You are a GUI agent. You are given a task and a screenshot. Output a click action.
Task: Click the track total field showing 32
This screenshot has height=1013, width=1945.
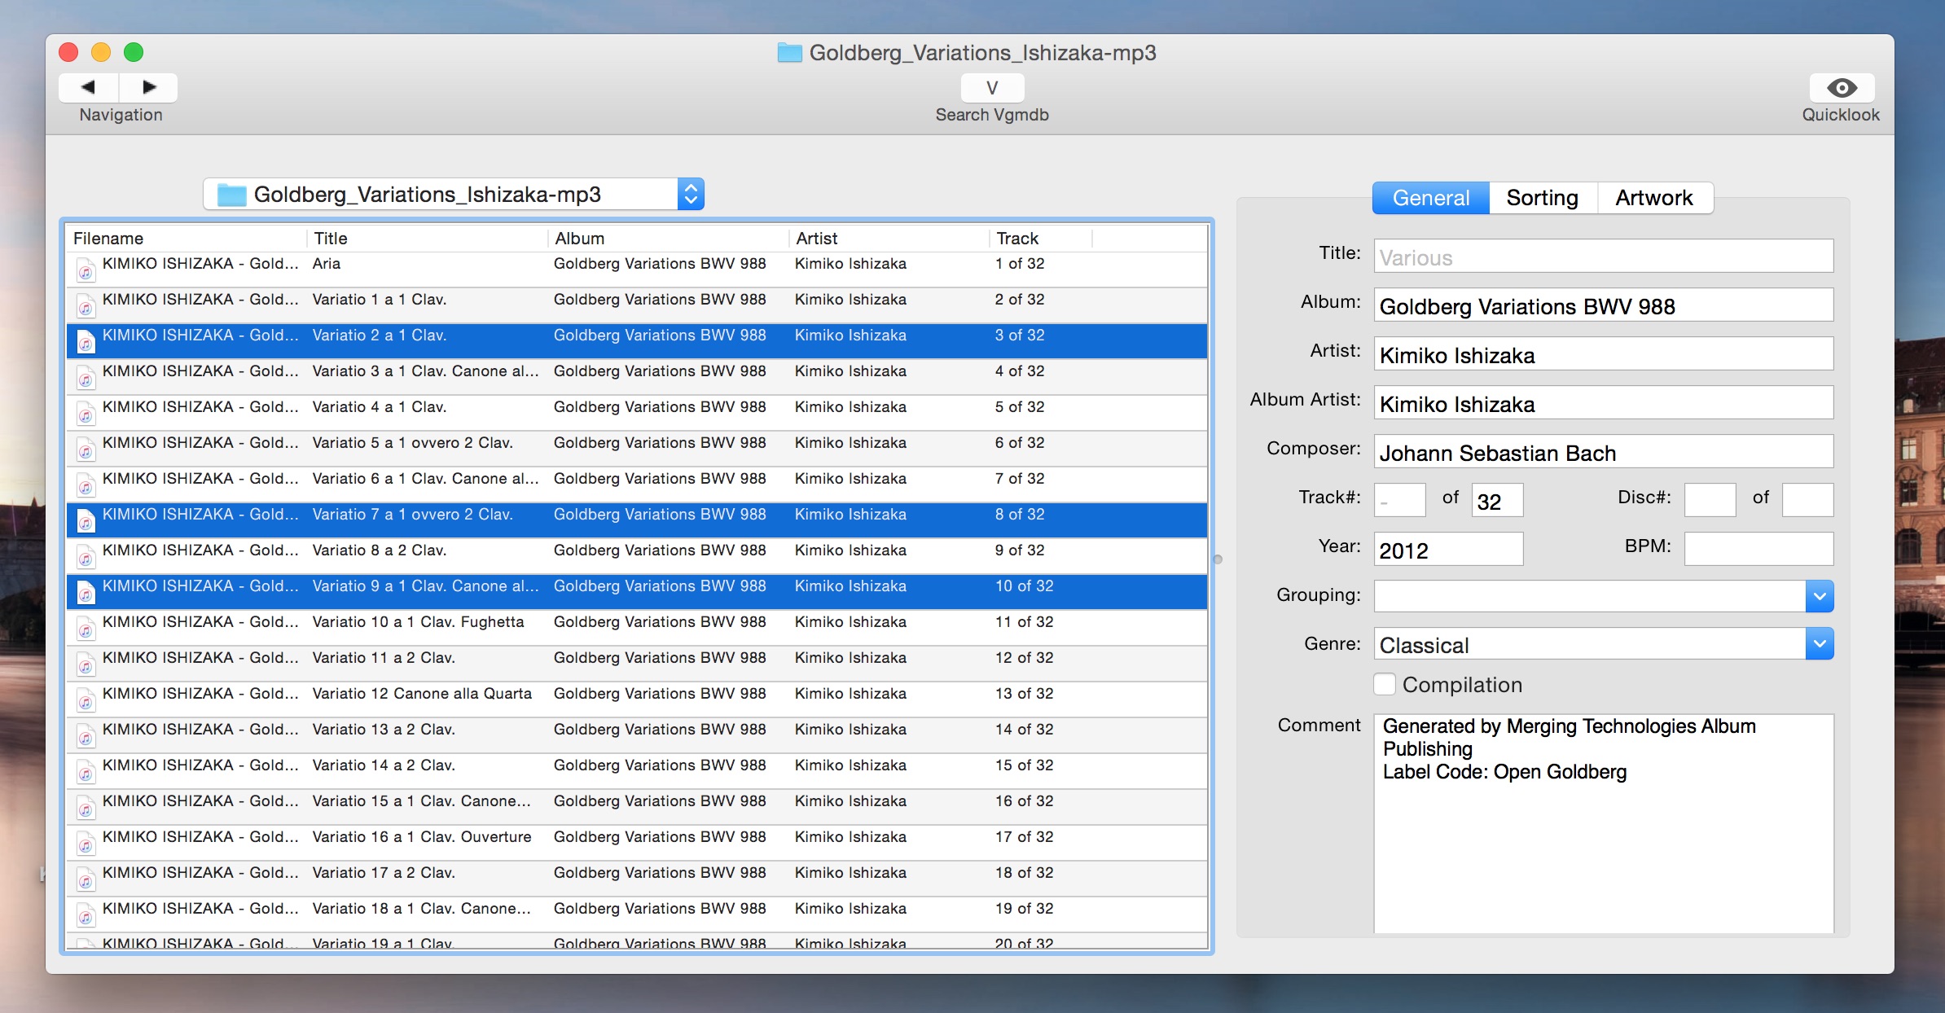coord(1497,500)
